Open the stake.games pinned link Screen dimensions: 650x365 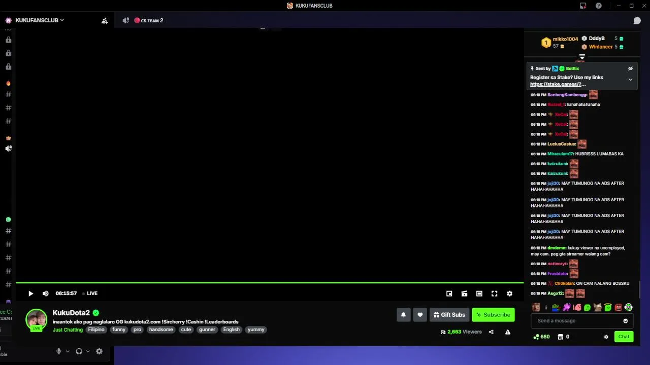(x=558, y=84)
